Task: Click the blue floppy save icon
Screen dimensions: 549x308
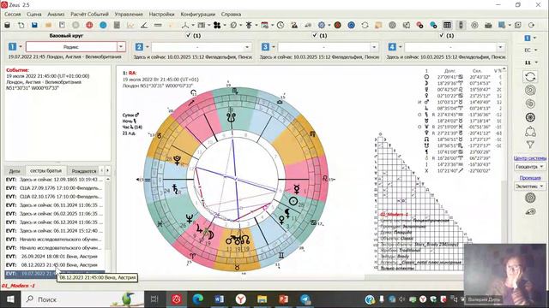Action: point(34,25)
